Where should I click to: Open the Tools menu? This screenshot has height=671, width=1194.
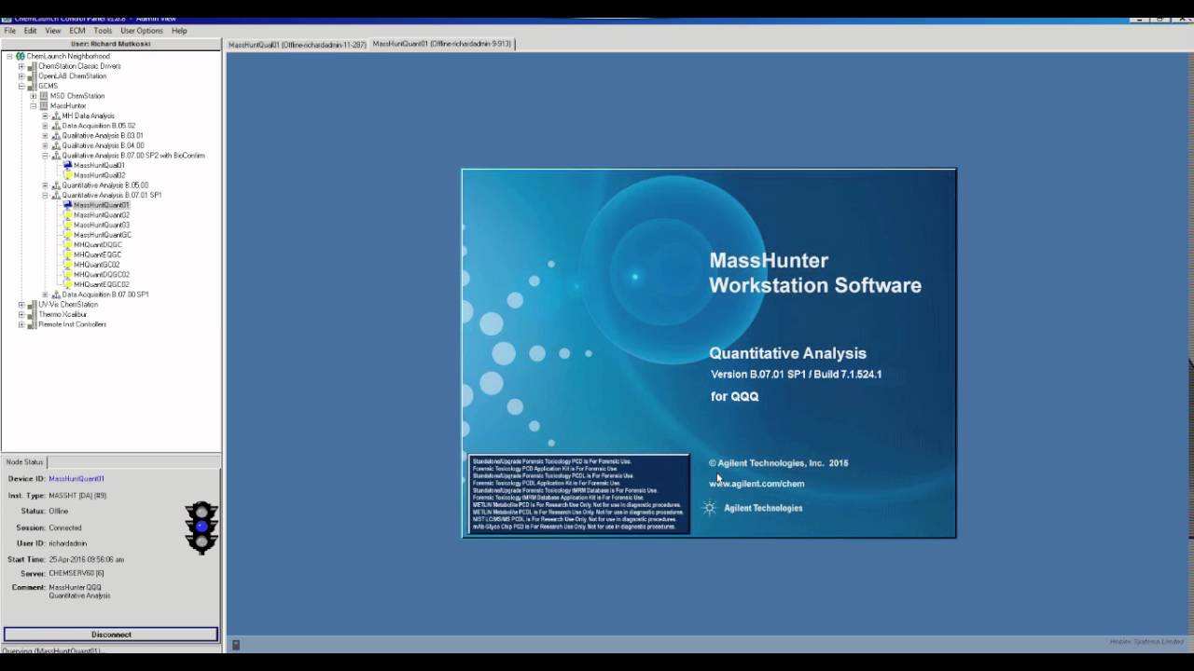coord(103,31)
